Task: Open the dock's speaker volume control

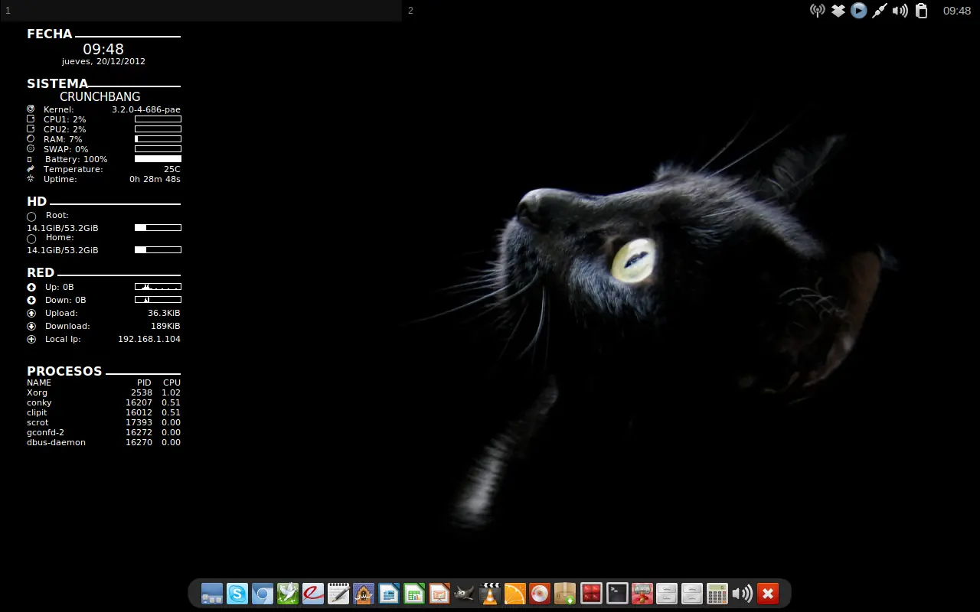Action: pos(743,594)
